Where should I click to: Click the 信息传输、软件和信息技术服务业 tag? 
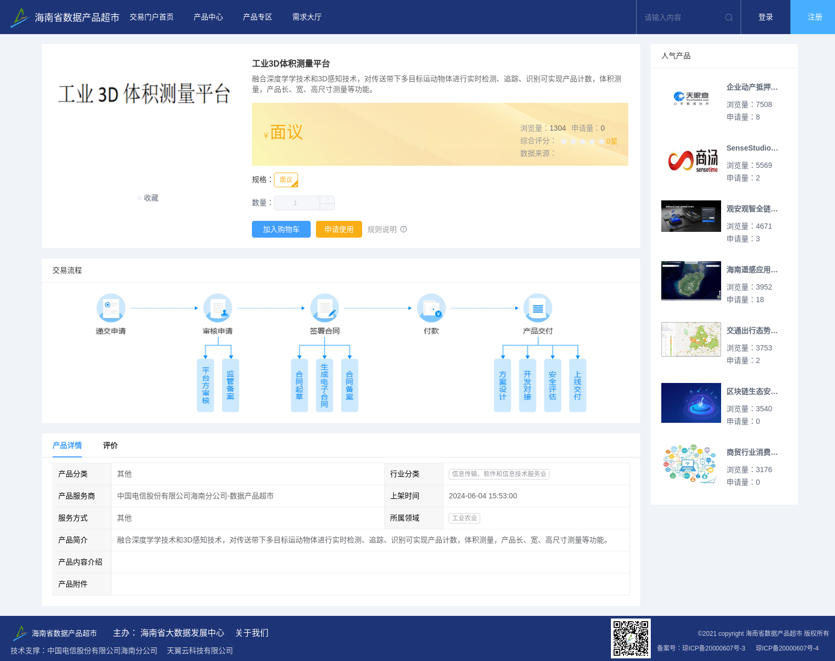[x=499, y=474]
